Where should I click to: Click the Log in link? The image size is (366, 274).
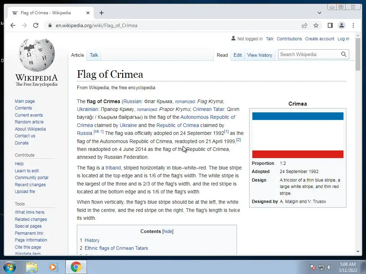tap(343, 39)
